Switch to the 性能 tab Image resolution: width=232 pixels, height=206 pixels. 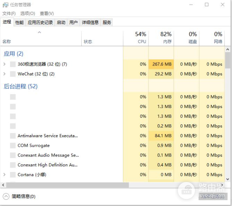tap(20, 22)
